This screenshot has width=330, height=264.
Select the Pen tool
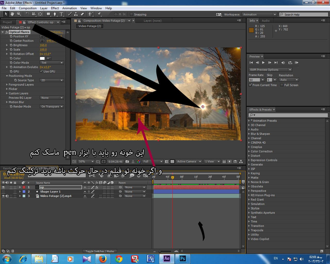click(x=55, y=14)
